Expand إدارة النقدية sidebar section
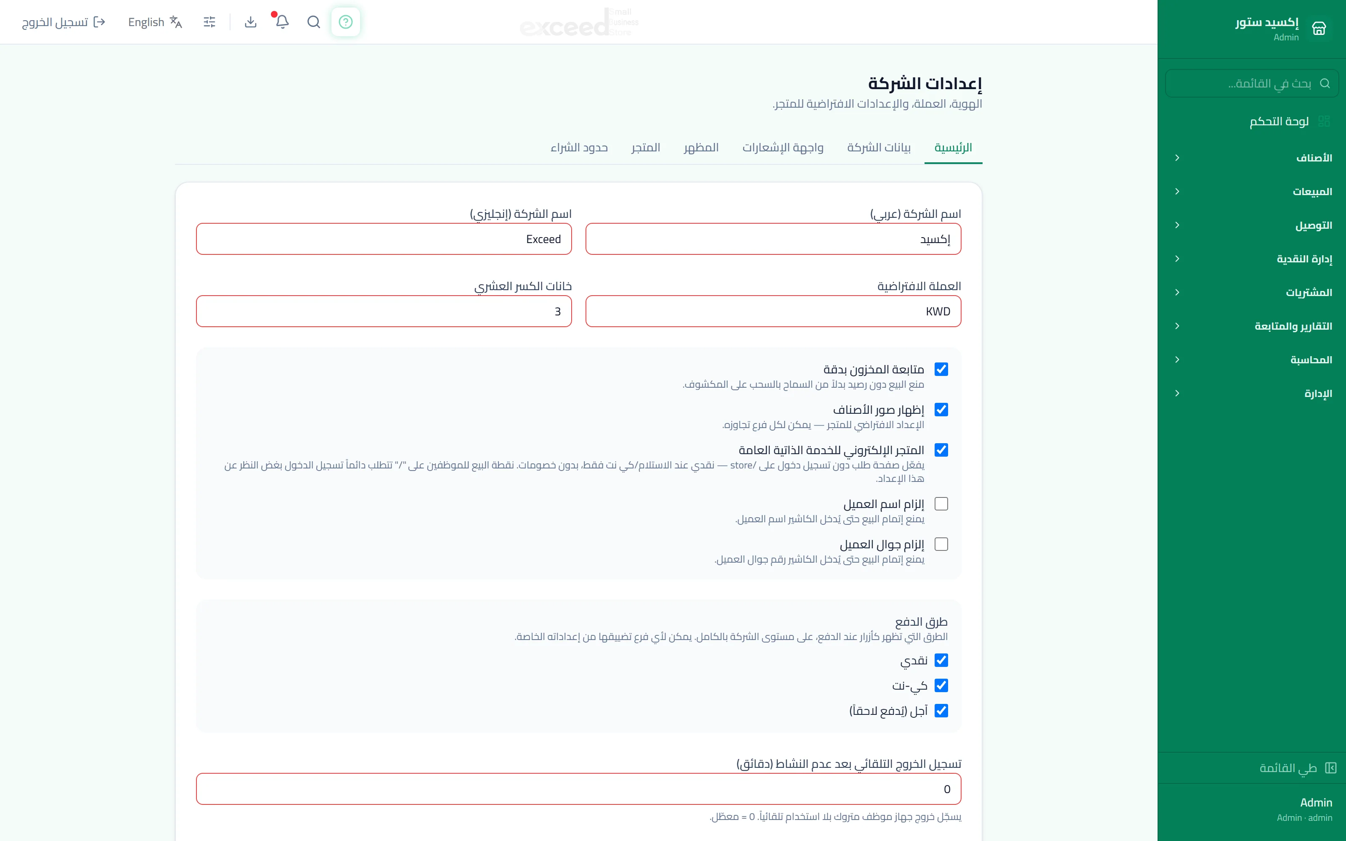1346x841 pixels. coord(1251,259)
